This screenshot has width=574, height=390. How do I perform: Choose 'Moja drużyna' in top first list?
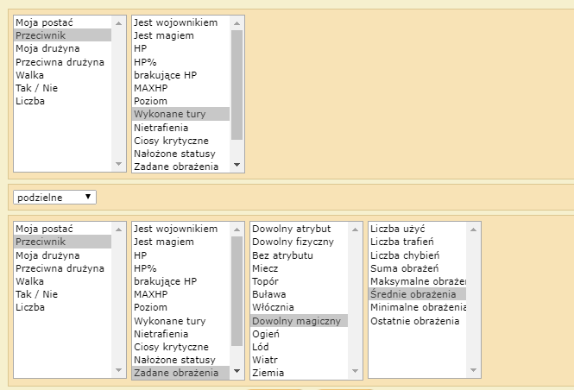pyautogui.click(x=63, y=48)
